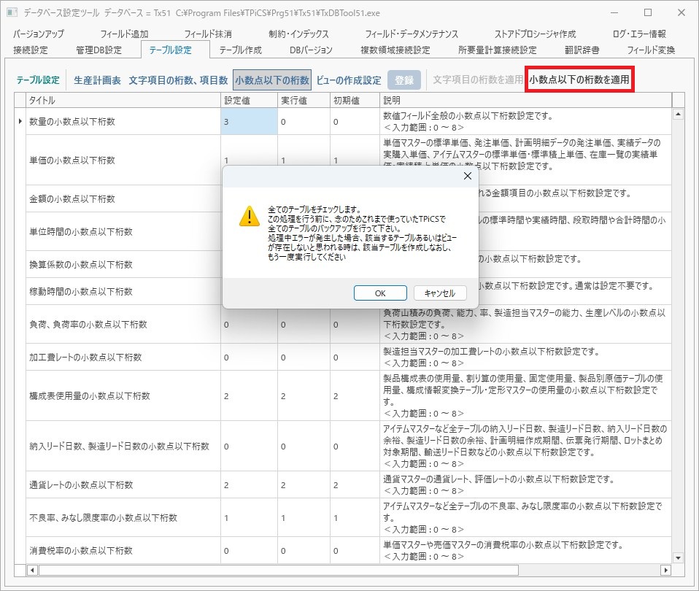Image resolution: width=699 pixels, height=591 pixels.
Task: Click vertical scrollbar down arrow
Action: pos(678,557)
